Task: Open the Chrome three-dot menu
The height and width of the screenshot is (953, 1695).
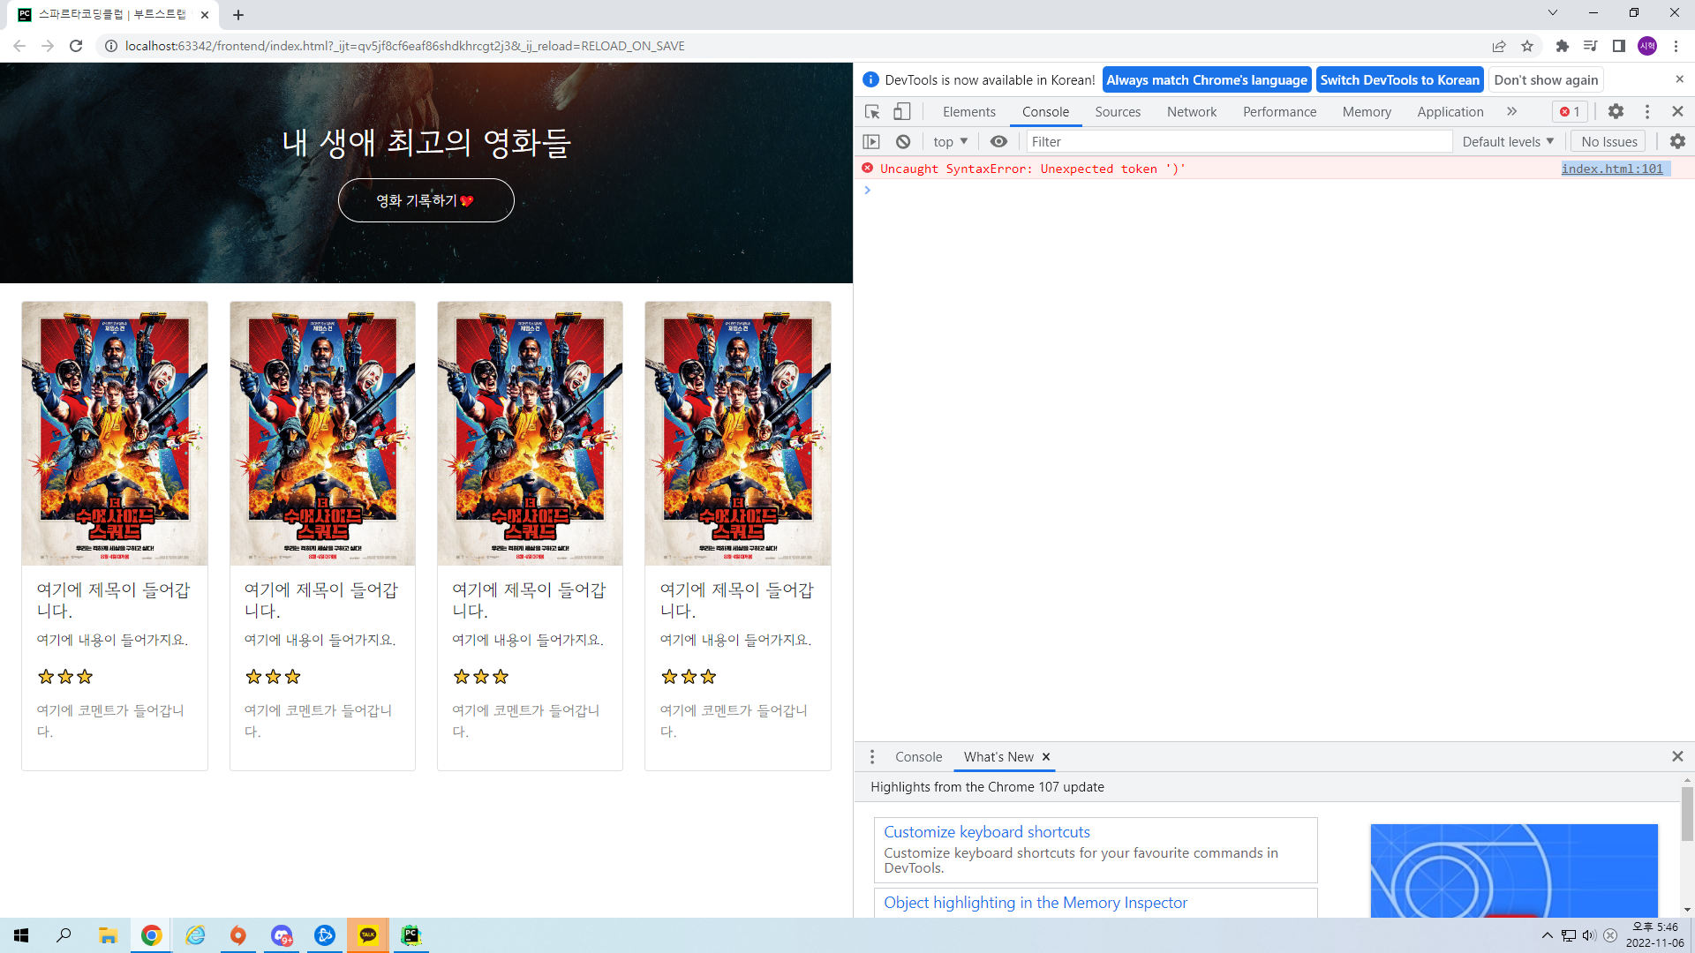Action: point(1676,46)
